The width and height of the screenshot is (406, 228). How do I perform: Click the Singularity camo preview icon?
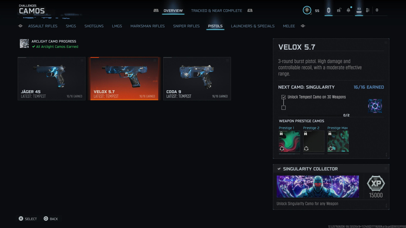375,106
